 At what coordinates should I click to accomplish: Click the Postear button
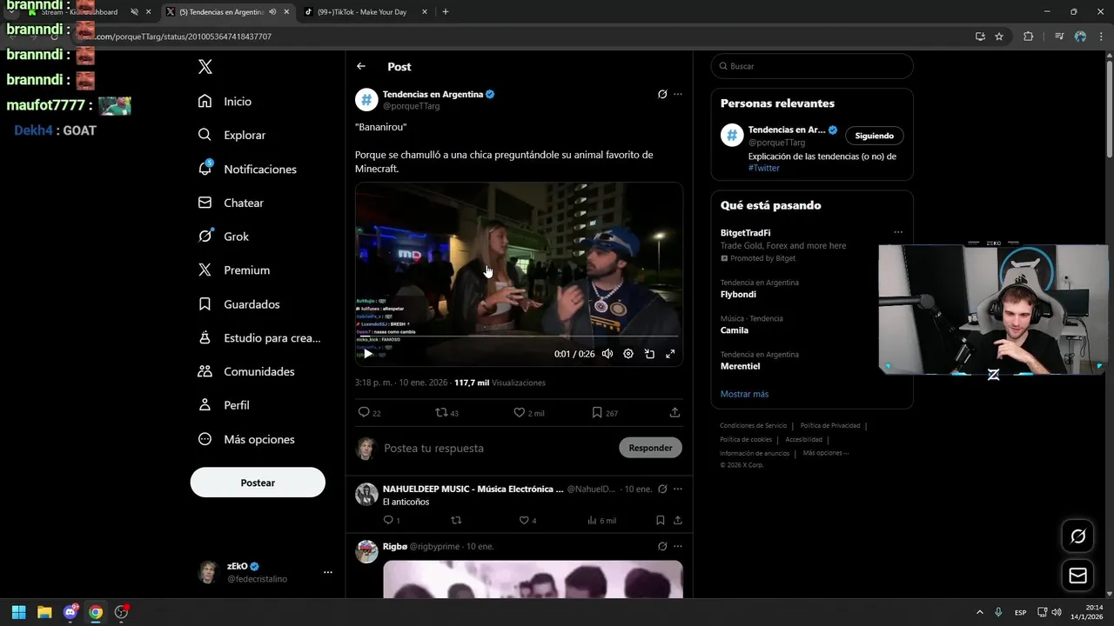click(x=258, y=483)
